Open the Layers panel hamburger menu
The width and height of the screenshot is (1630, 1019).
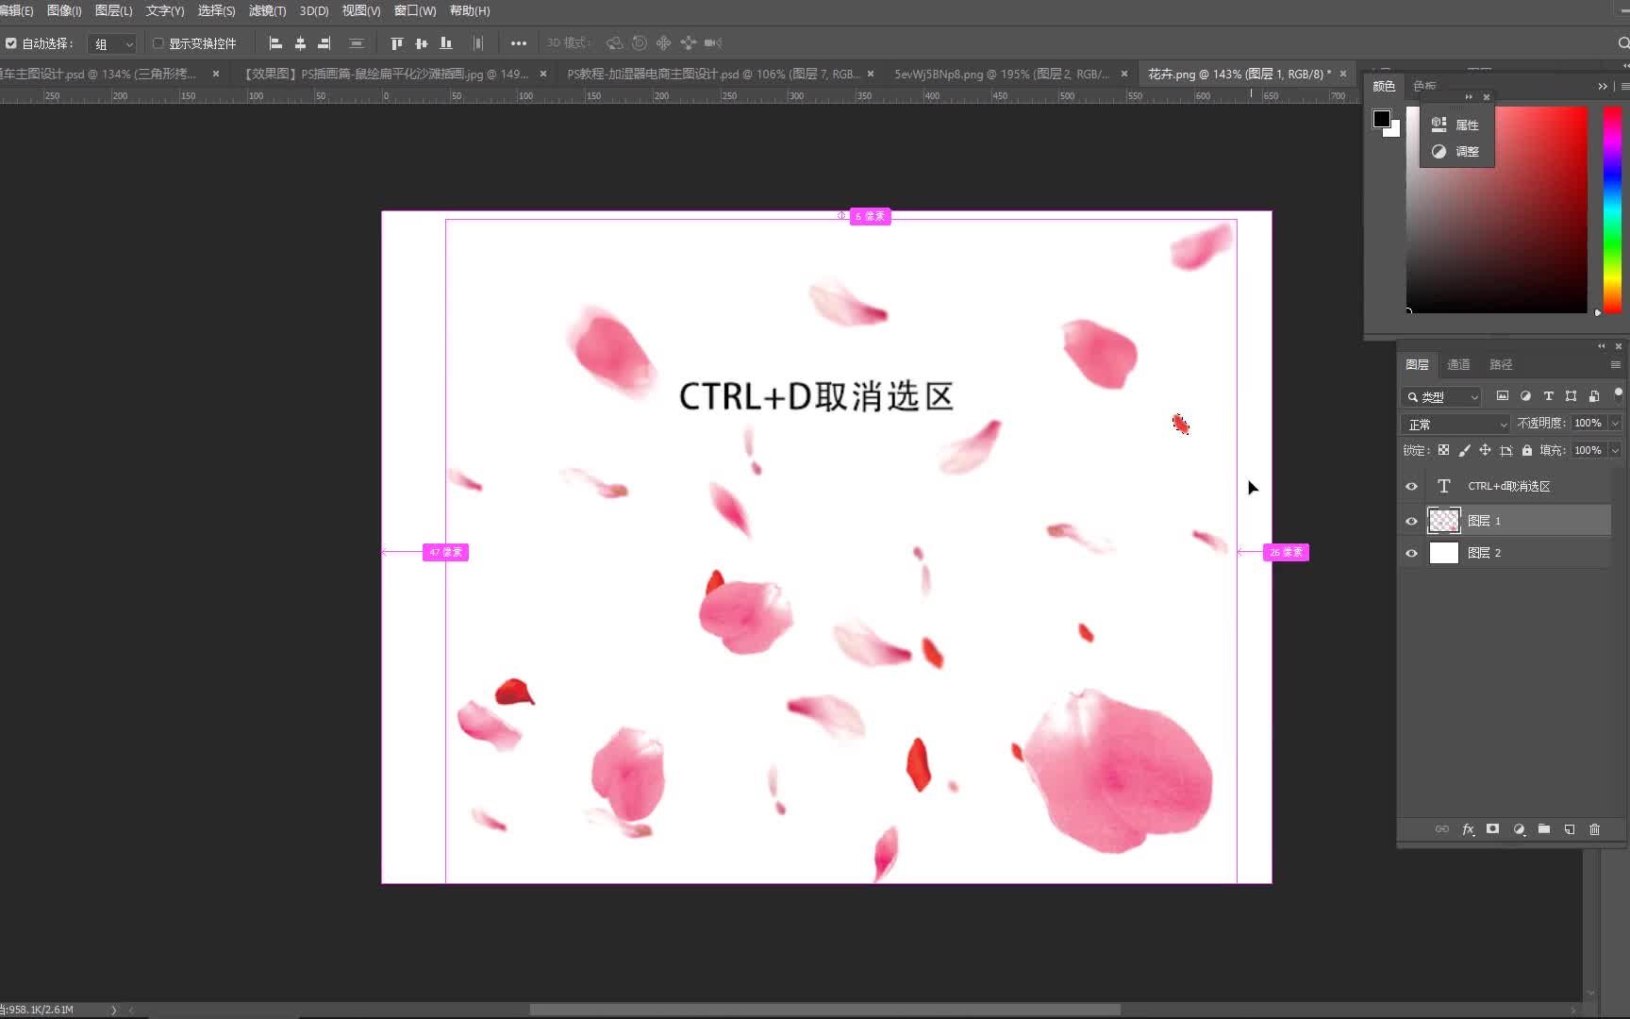(1615, 365)
